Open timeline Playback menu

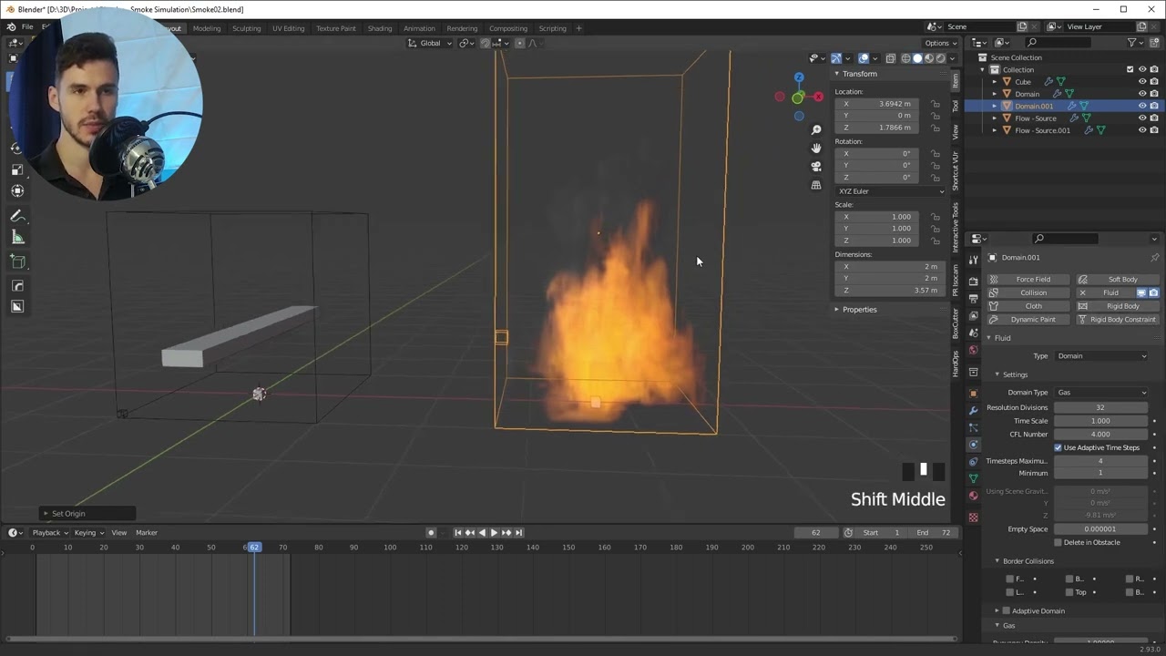pyautogui.click(x=49, y=532)
